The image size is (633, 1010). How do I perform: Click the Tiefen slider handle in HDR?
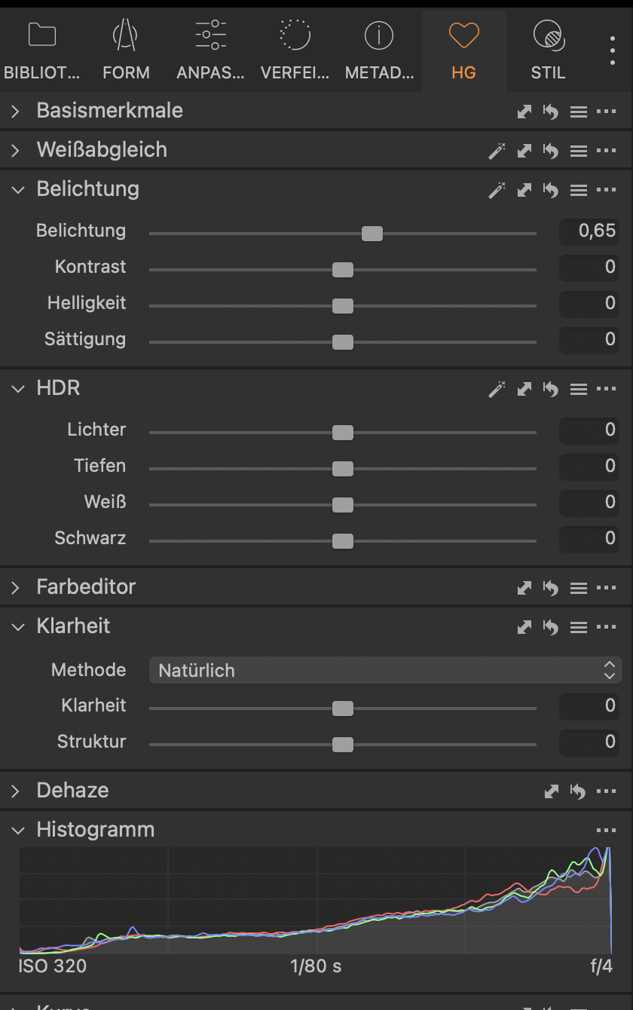[x=343, y=469]
